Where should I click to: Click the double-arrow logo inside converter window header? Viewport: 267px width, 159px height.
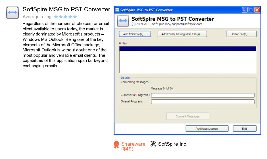(x=123, y=21)
